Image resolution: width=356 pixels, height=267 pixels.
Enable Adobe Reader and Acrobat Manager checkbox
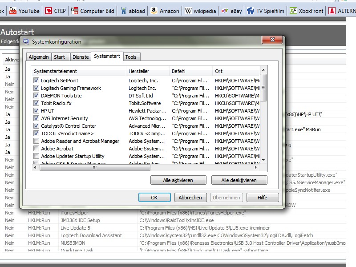(x=36, y=141)
